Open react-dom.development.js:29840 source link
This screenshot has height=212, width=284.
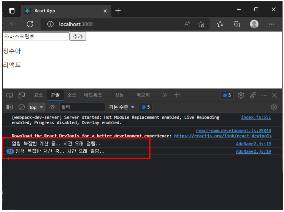point(234,131)
